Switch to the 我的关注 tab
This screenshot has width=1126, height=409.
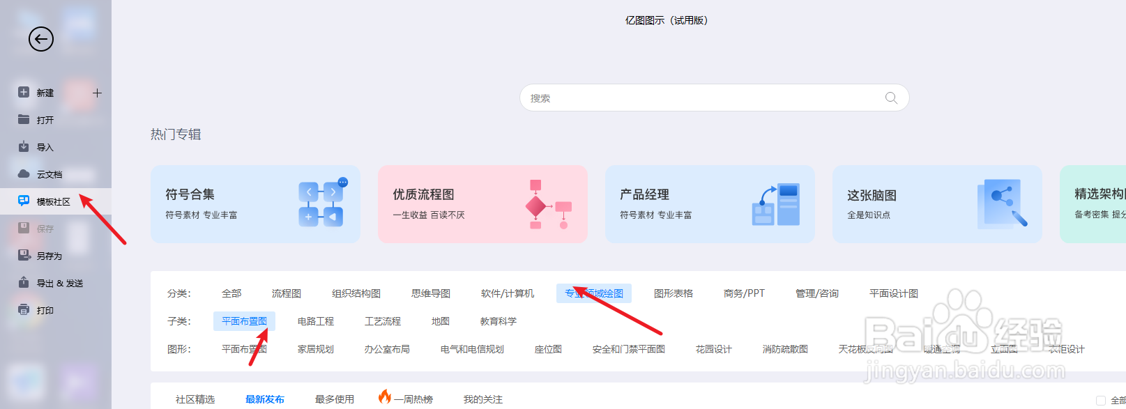483,399
